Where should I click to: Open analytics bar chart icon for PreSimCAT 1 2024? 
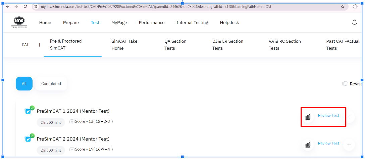pos(308,117)
